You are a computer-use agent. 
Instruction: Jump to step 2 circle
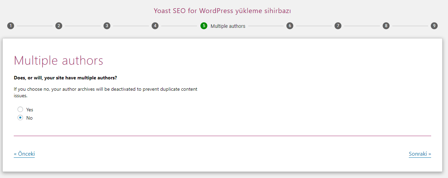tap(59, 26)
